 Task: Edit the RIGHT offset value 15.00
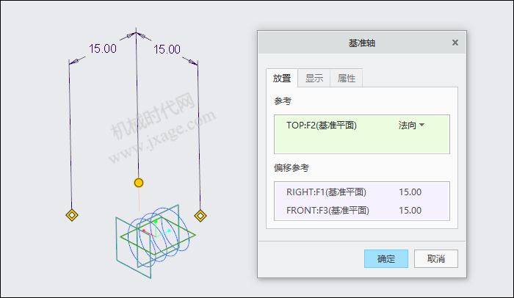tap(410, 192)
